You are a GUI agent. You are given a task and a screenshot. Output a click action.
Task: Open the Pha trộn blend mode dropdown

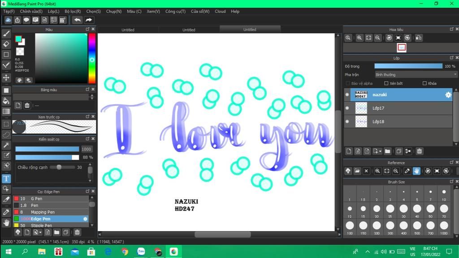416,75
